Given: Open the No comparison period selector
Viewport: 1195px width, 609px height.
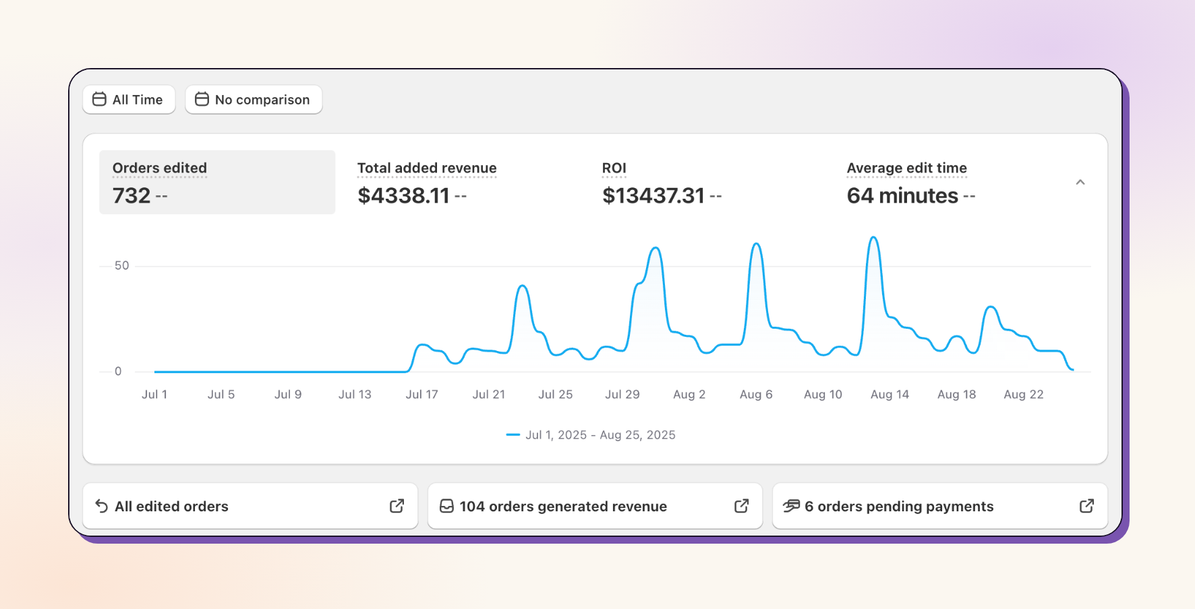Looking at the screenshot, I should tap(254, 100).
